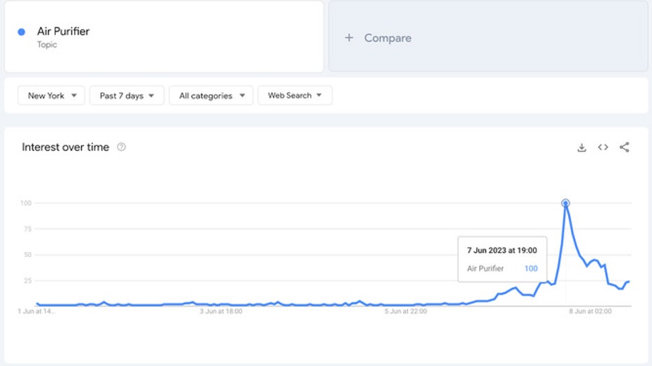Image resolution: width=652 pixels, height=366 pixels.
Task: Click the 8 Jun at 02:00 axis label
Action: [x=590, y=312]
